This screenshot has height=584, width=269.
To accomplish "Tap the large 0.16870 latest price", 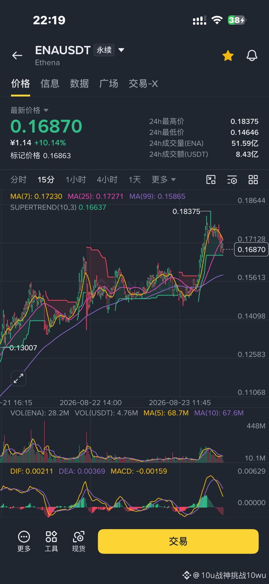I will (x=46, y=126).
